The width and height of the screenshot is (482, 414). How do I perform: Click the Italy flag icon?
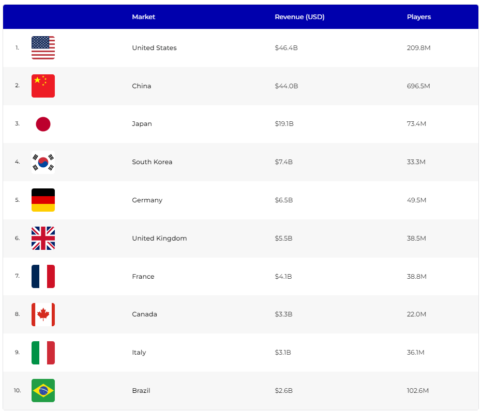(x=43, y=353)
